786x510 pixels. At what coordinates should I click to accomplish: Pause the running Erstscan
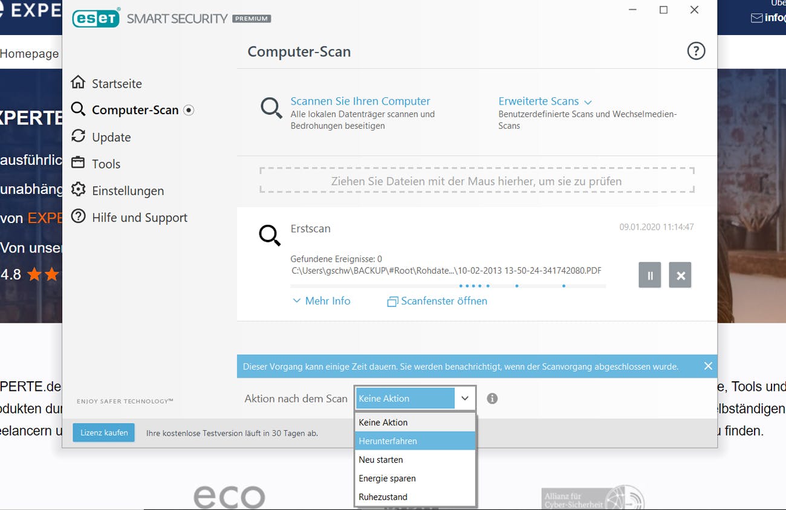[650, 275]
